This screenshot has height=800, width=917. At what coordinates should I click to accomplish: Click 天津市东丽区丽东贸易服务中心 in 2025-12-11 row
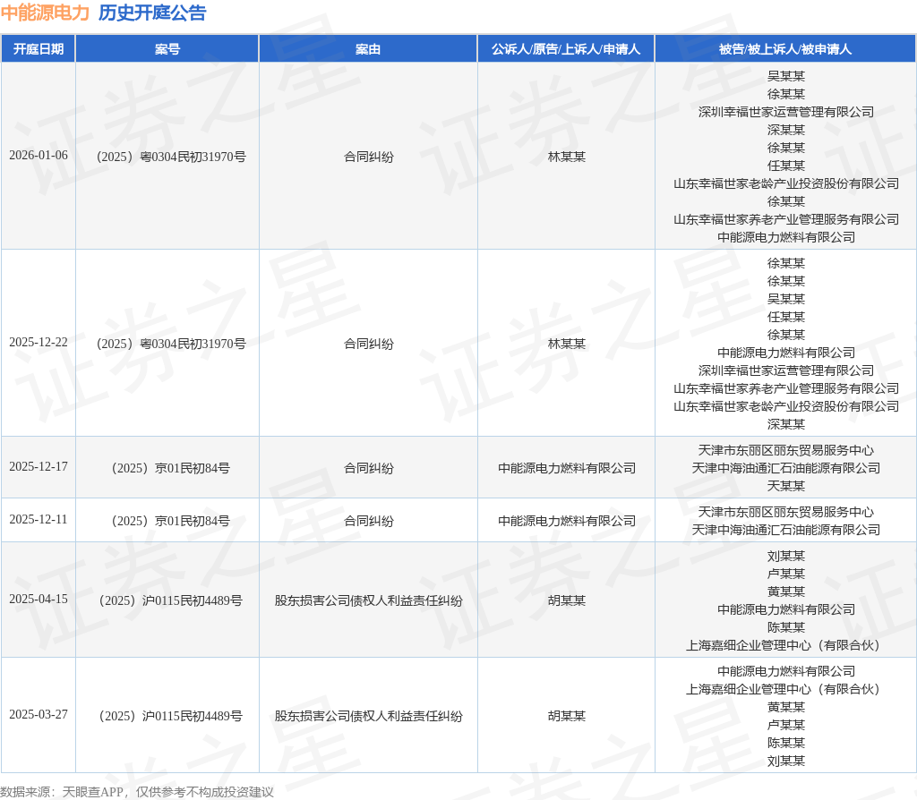786,512
